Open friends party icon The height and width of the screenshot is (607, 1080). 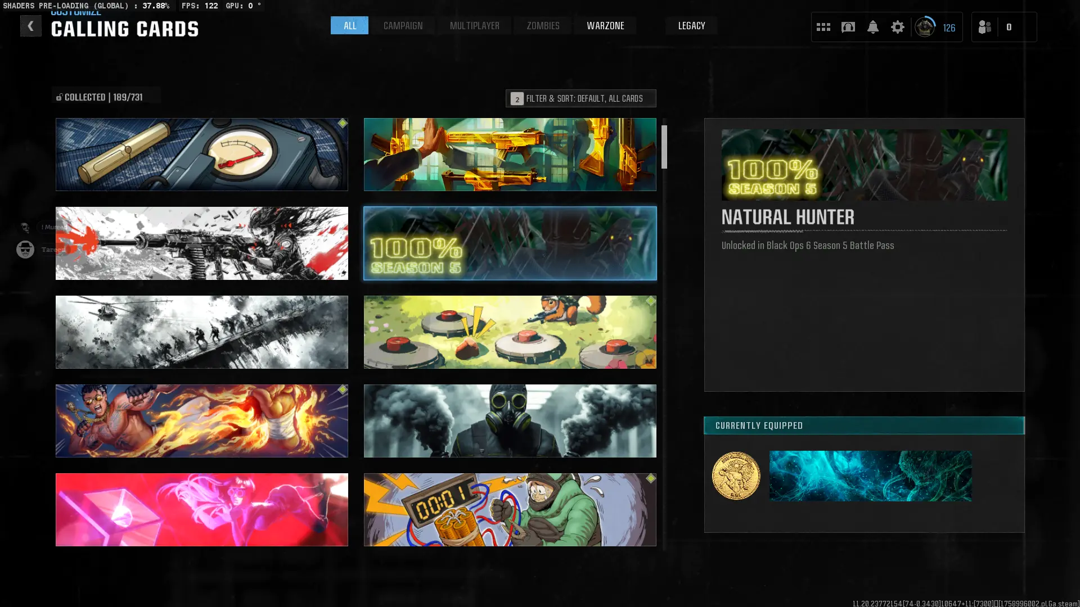pyautogui.click(x=984, y=27)
